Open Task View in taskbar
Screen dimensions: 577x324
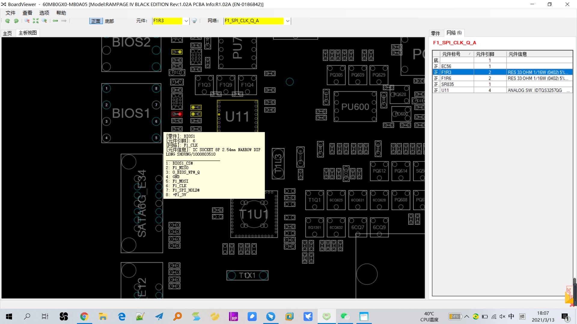tap(45, 316)
